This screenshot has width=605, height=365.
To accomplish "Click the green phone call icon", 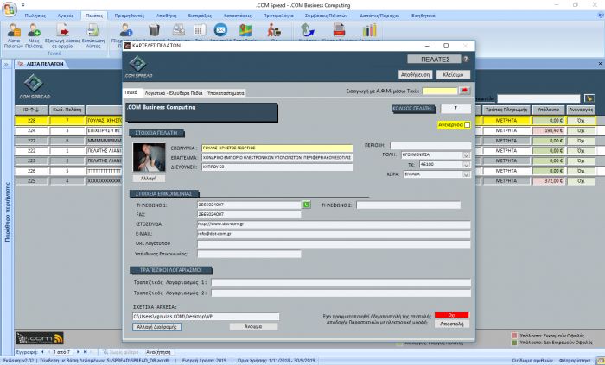I will coord(306,205).
